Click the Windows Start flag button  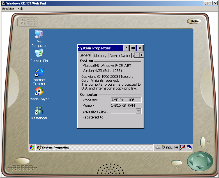[32, 147]
